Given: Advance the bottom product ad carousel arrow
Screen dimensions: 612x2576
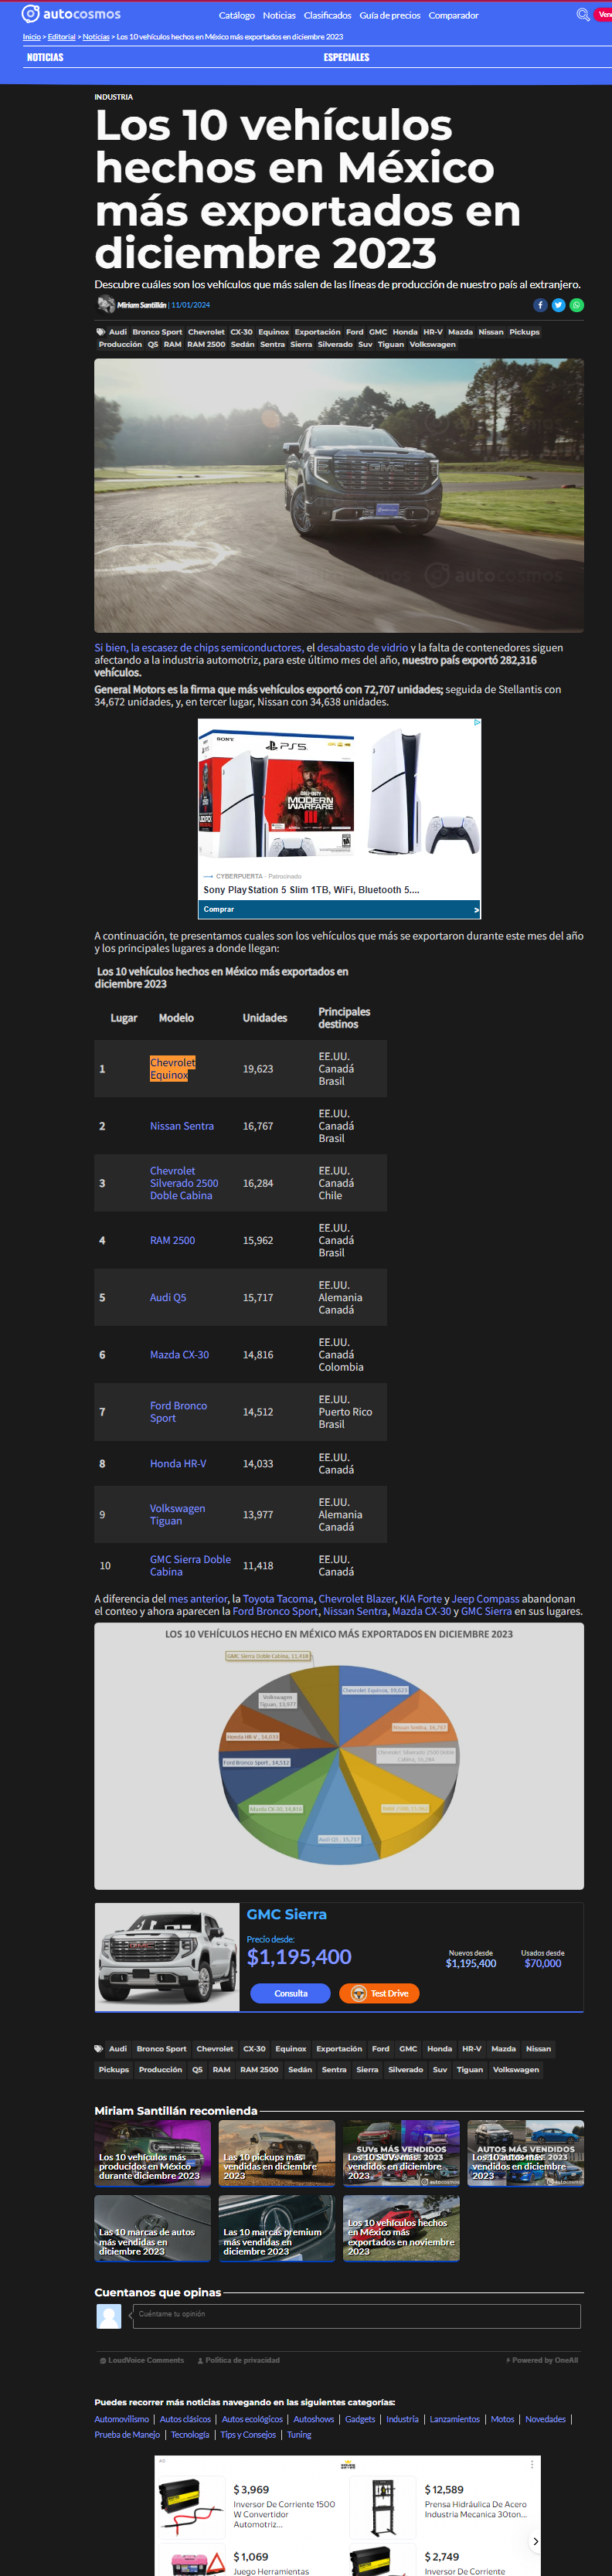Looking at the screenshot, I should click(536, 2541).
